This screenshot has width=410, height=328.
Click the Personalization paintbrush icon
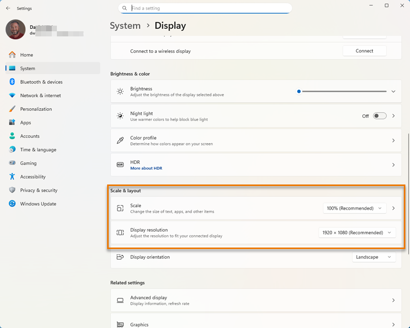12,109
